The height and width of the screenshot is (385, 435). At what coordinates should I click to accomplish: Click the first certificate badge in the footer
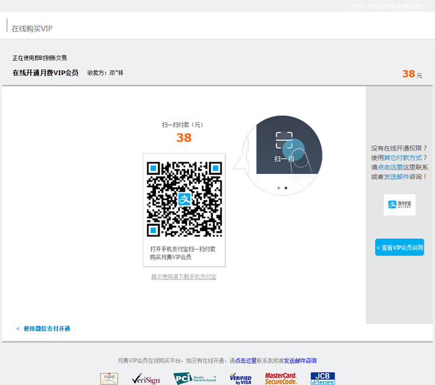tap(109, 379)
